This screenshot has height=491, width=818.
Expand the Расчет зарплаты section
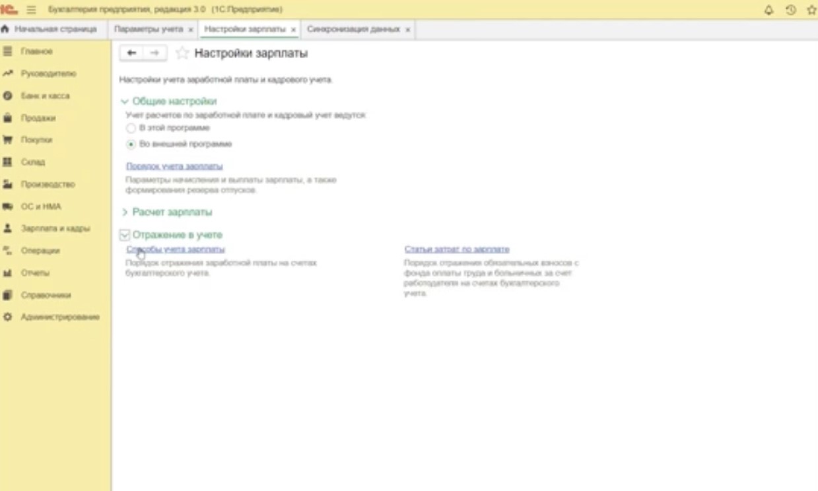coord(125,213)
